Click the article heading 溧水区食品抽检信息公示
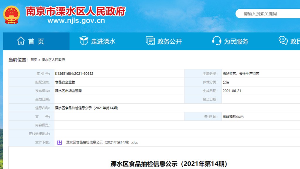This screenshot has width=300, height=169. 169,163
